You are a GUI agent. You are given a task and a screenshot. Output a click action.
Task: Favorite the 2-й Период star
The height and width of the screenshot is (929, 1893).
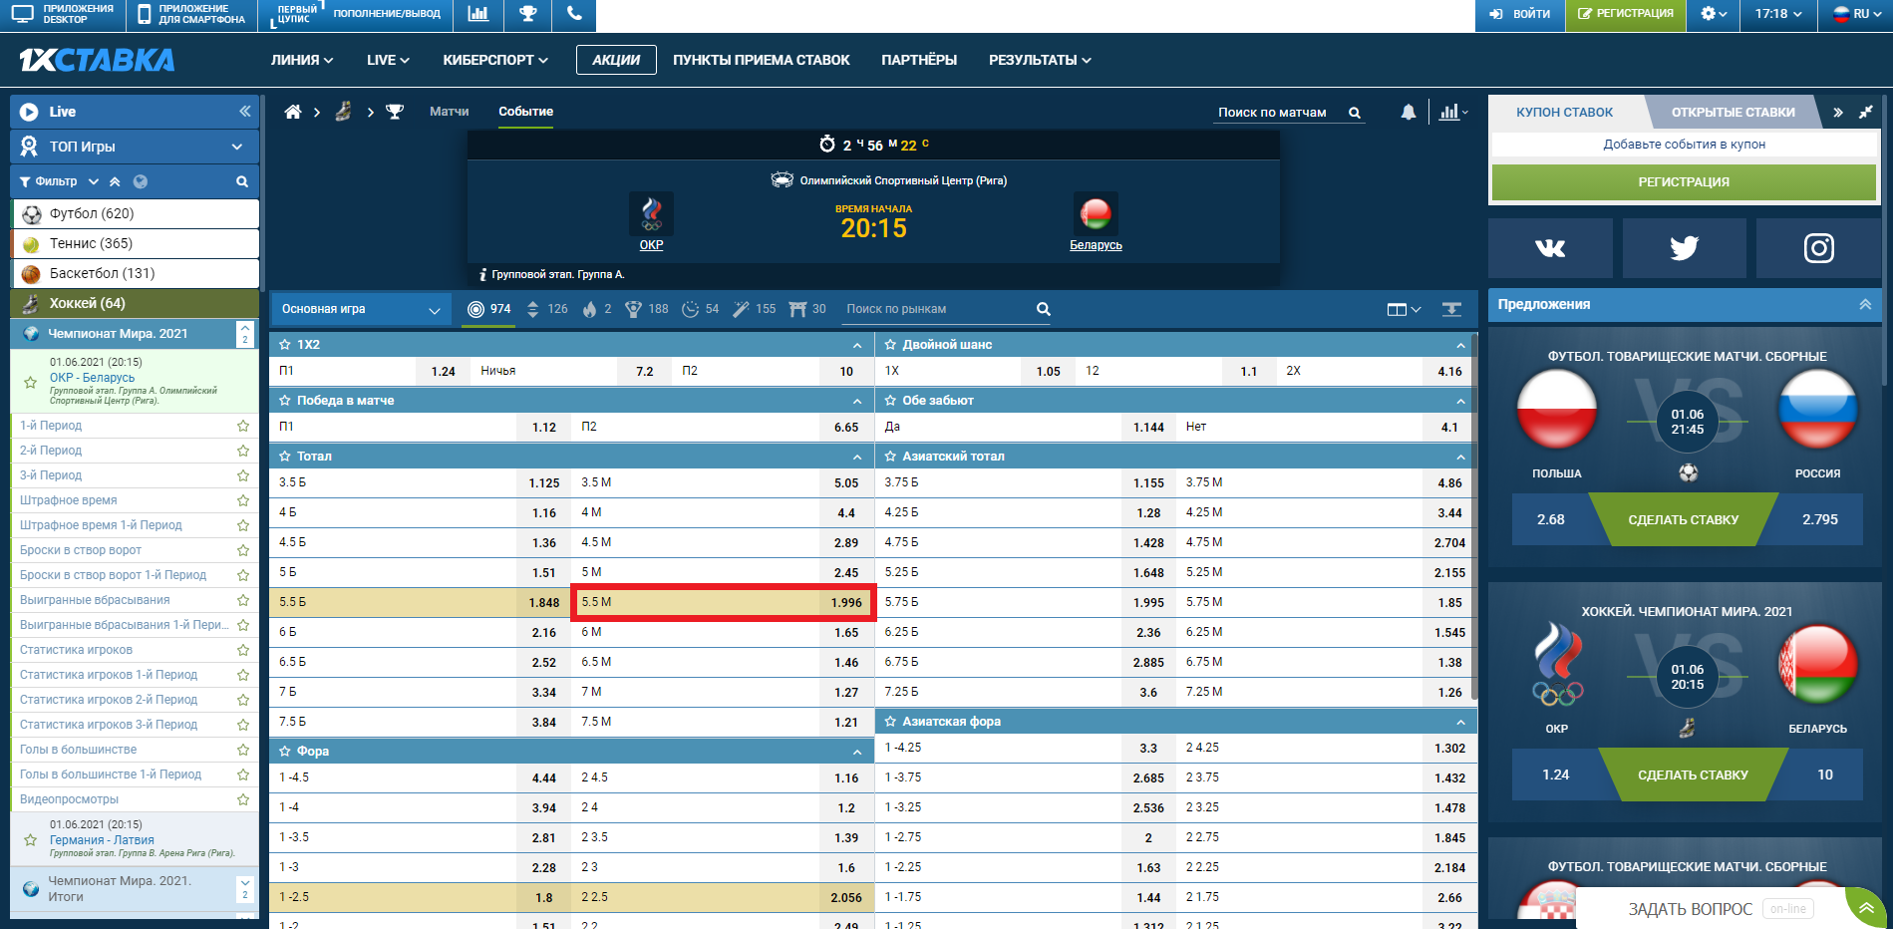(x=242, y=451)
